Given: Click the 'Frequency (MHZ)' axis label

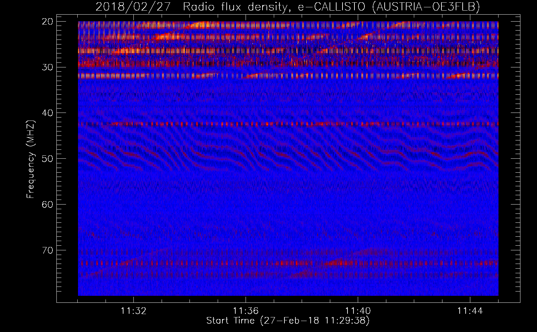Looking at the screenshot, I should (x=31, y=159).
